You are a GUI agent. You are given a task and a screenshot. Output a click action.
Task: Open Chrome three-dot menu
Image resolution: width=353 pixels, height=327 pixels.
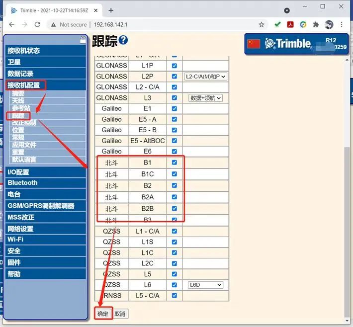coord(342,24)
